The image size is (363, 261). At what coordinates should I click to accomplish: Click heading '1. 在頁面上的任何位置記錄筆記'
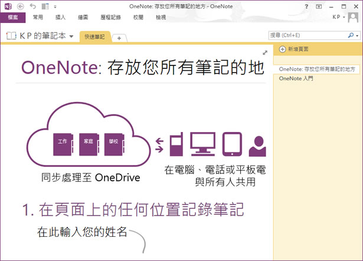click(133, 210)
